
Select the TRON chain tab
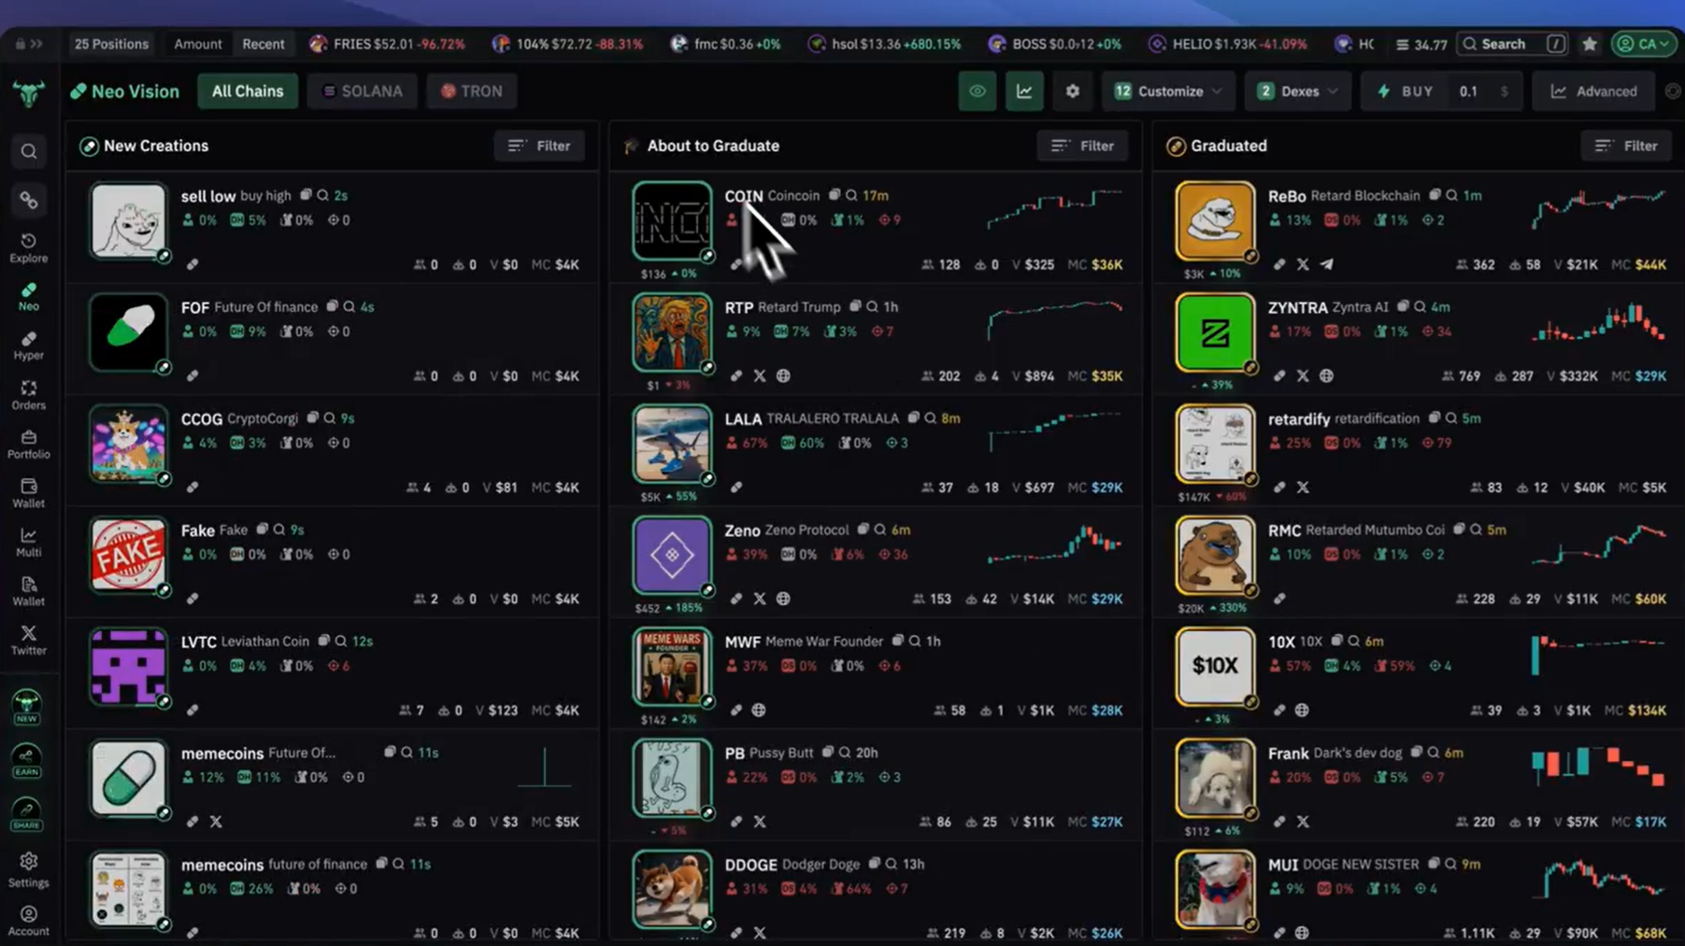[x=471, y=92]
